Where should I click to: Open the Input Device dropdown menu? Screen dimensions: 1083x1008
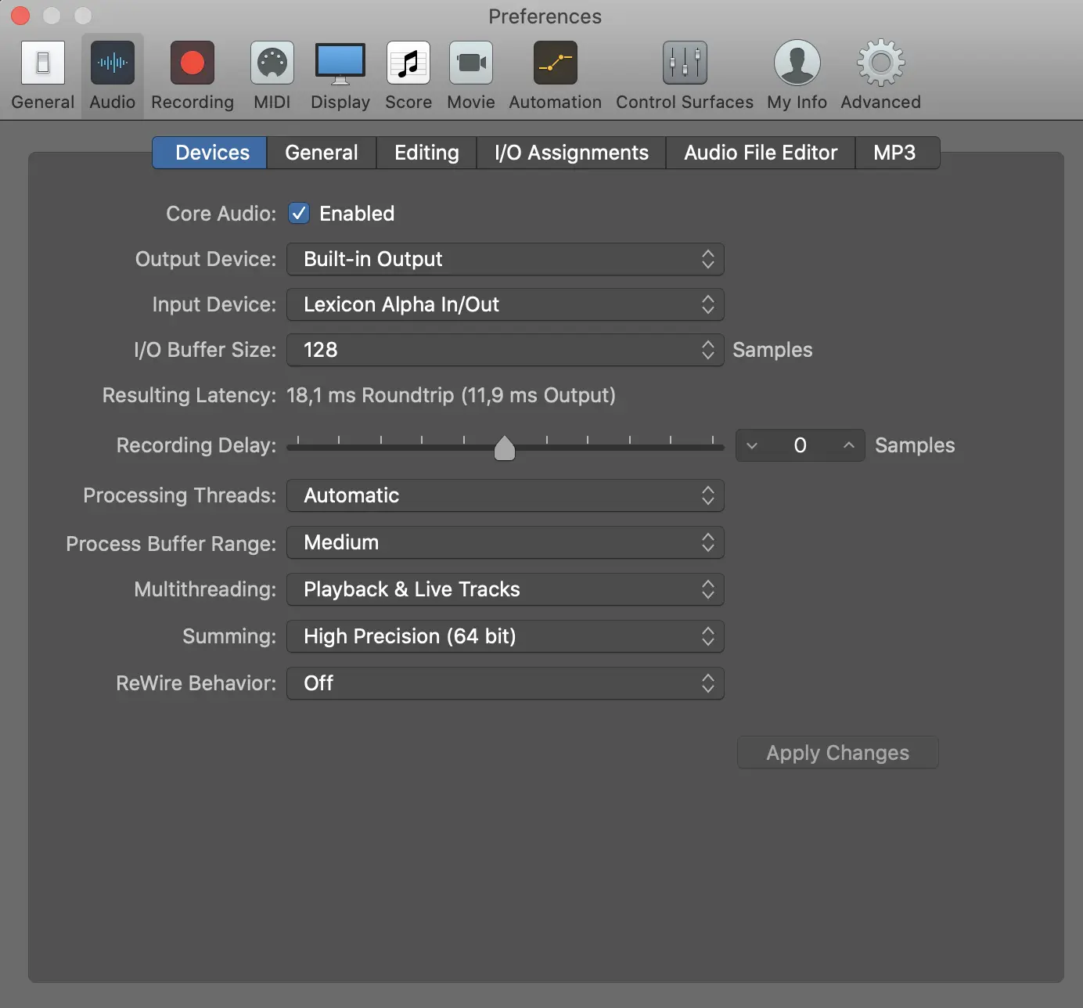pyautogui.click(x=505, y=304)
